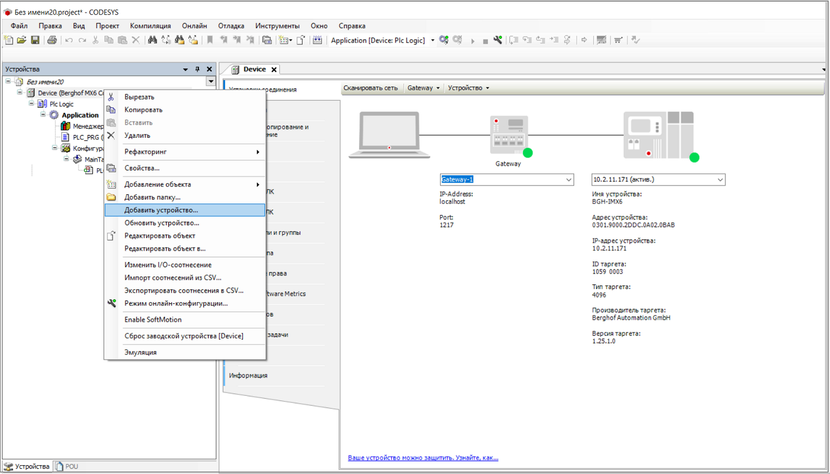Click the right-arrow icon in the toolbar
The image size is (830, 474).
coord(584,40)
